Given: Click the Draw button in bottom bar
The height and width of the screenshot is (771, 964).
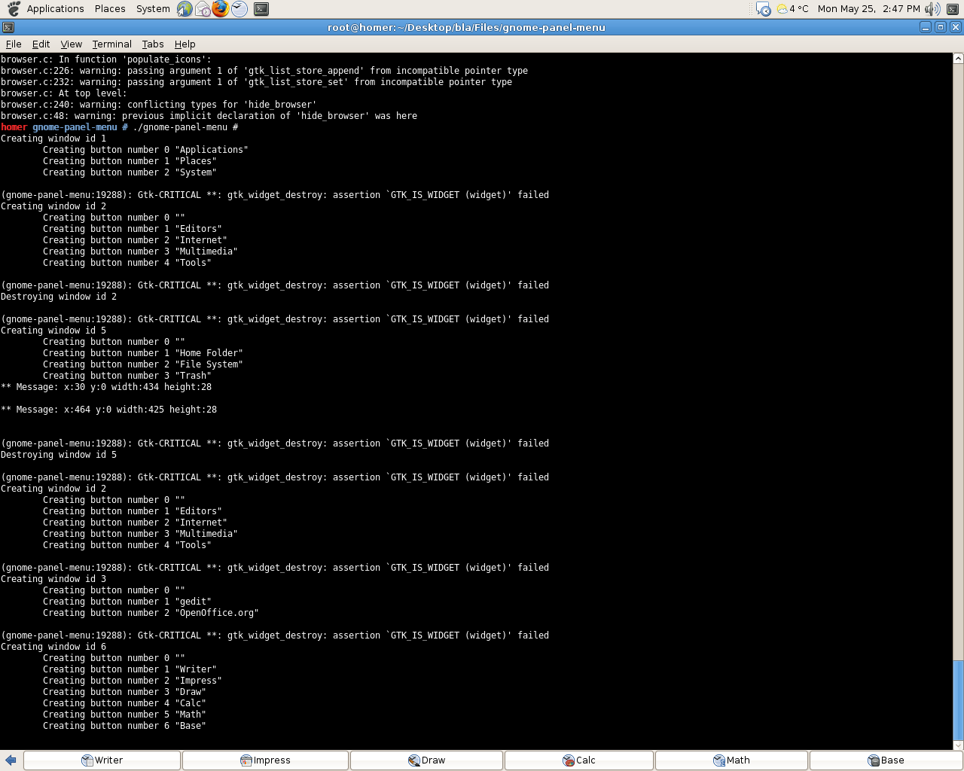Looking at the screenshot, I should [426, 760].
